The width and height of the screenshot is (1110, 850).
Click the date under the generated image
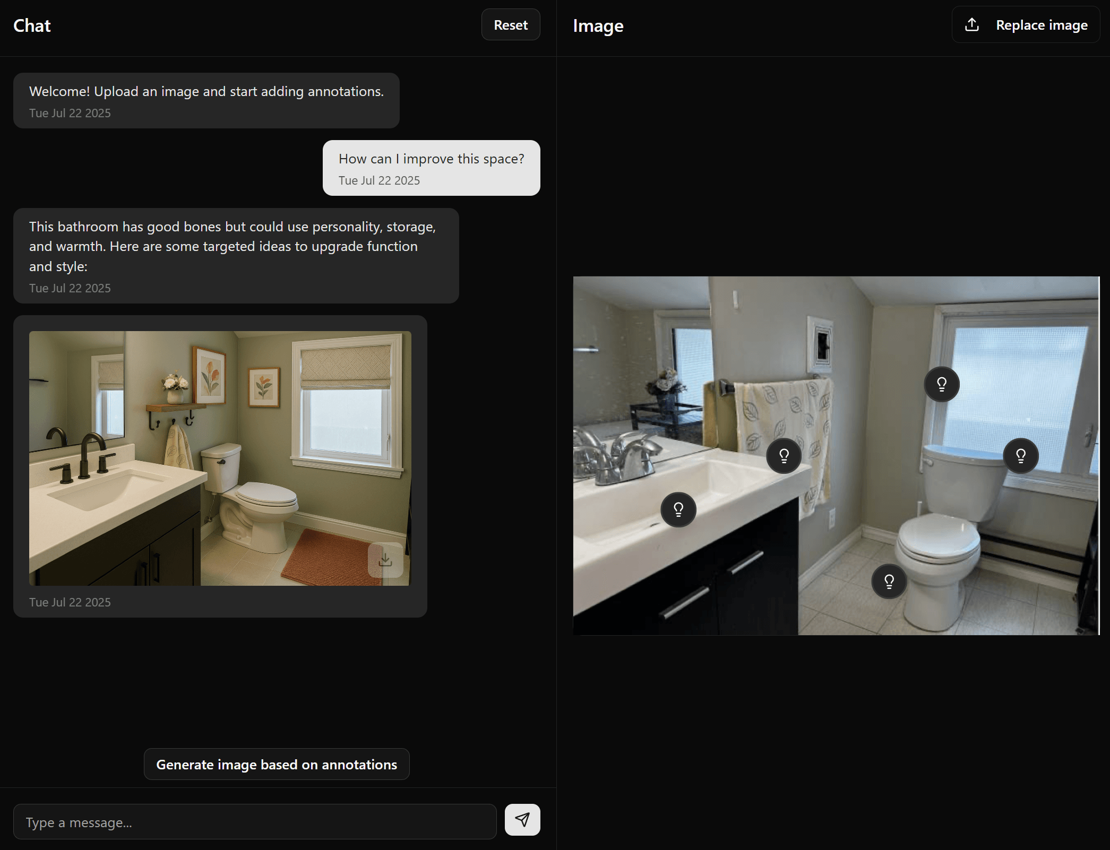[70, 602]
